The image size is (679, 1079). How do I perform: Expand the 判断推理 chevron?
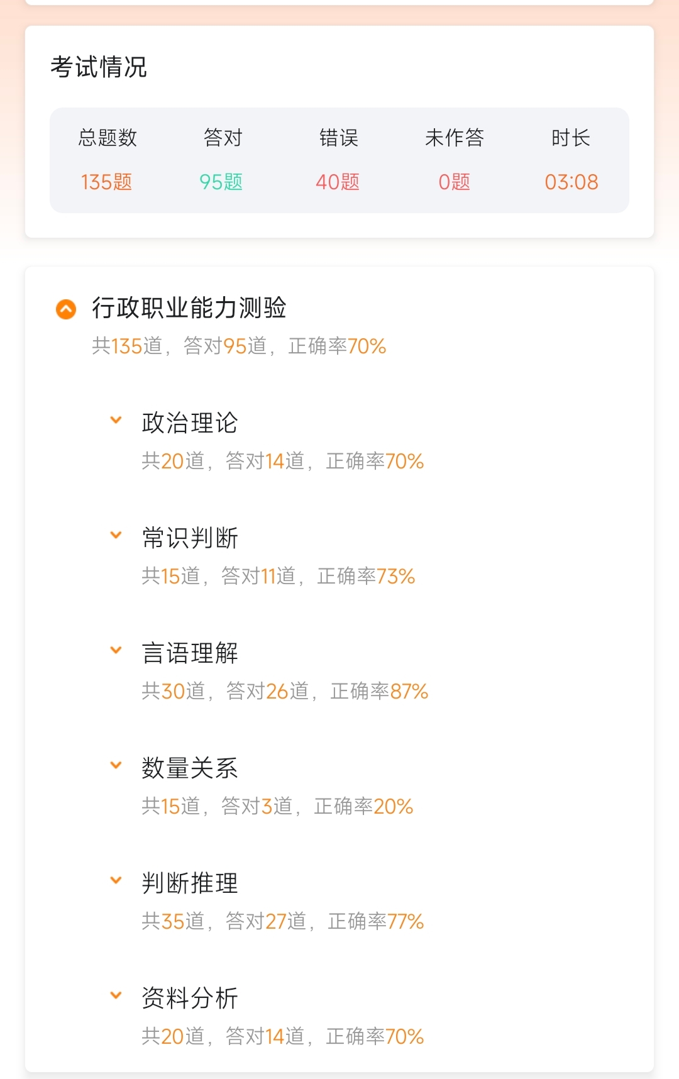point(116,880)
